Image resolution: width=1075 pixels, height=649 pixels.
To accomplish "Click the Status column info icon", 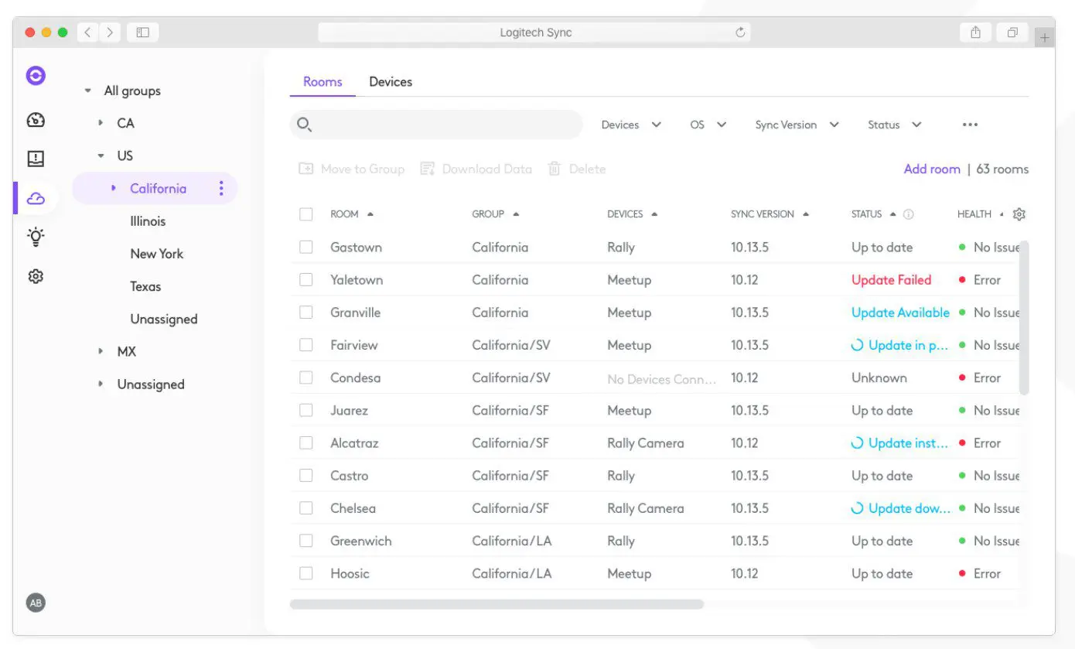I will [909, 214].
